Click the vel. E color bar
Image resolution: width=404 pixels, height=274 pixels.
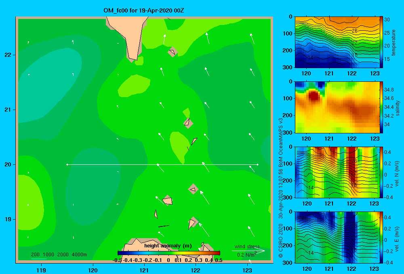[x=381, y=237]
